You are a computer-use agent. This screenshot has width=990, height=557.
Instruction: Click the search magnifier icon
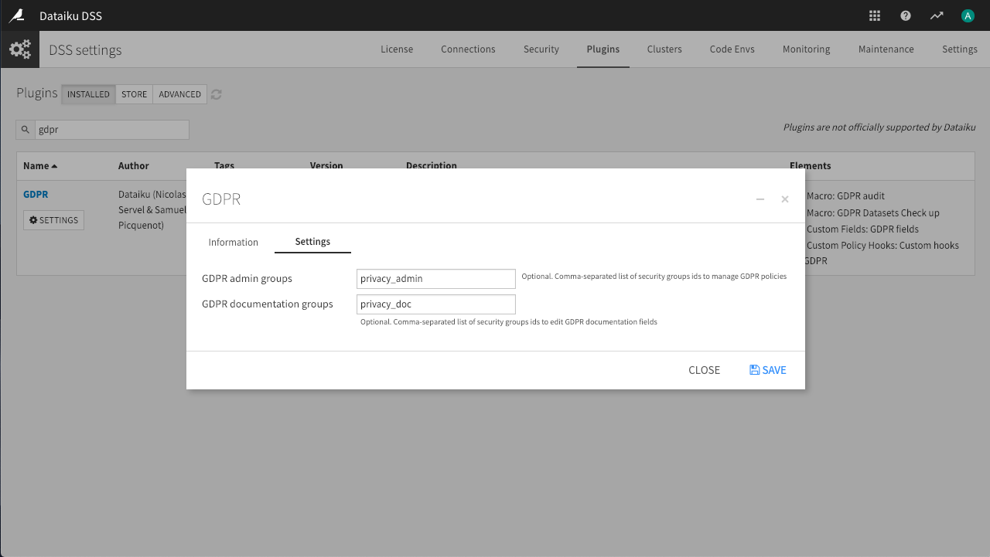tap(26, 130)
